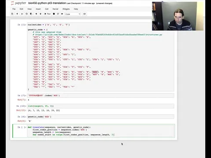
Task: Select the genetic_code['AGA'] cell input
Action: pyautogui.click(x=101, y=117)
